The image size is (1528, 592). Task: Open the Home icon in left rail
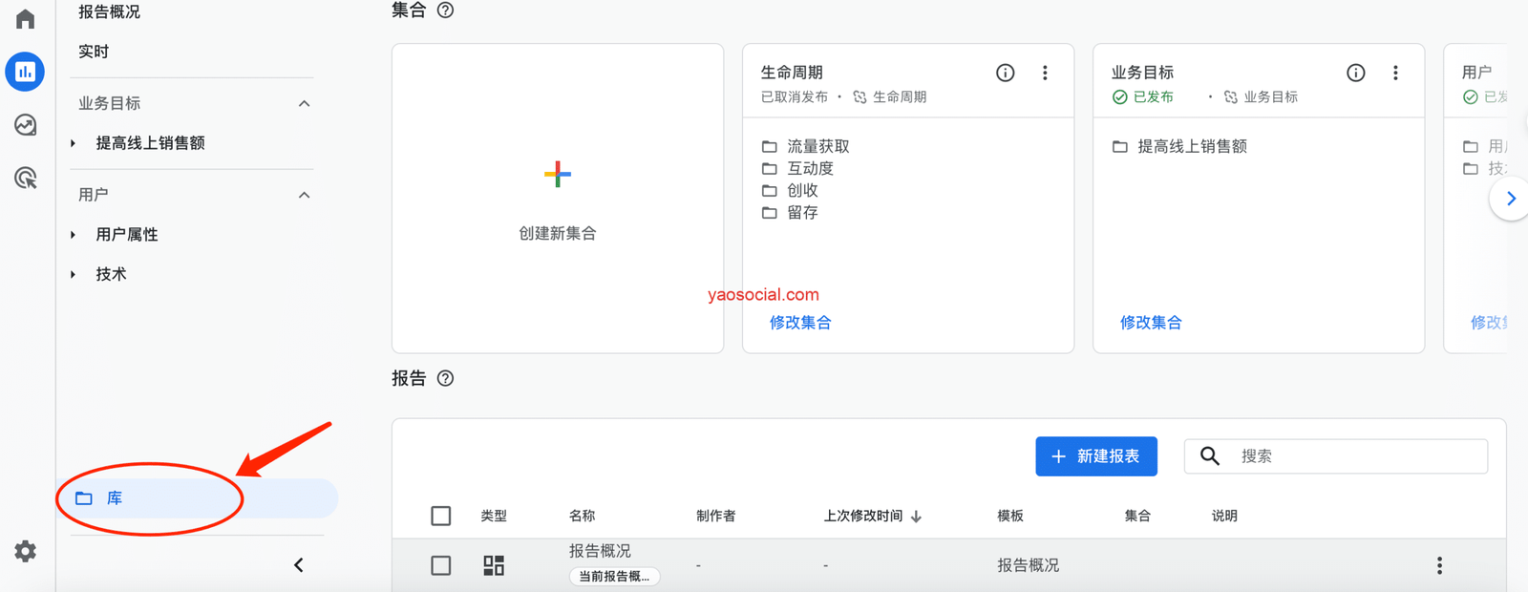[x=26, y=19]
